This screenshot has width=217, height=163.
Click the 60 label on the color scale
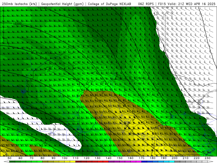(20, 158)
